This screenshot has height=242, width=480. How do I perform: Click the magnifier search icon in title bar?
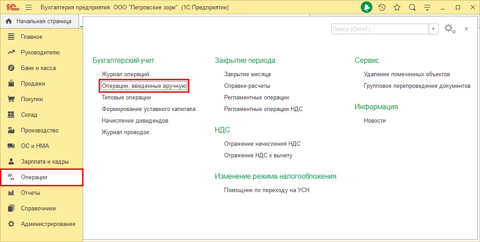click(x=412, y=7)
